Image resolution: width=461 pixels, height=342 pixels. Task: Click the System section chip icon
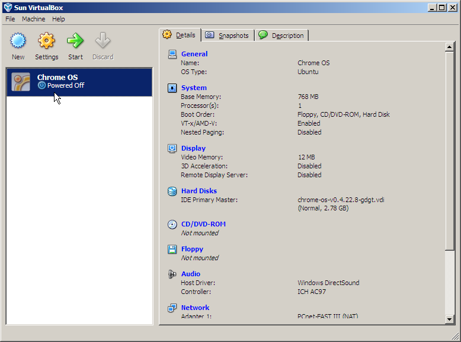tap(172, 88)
